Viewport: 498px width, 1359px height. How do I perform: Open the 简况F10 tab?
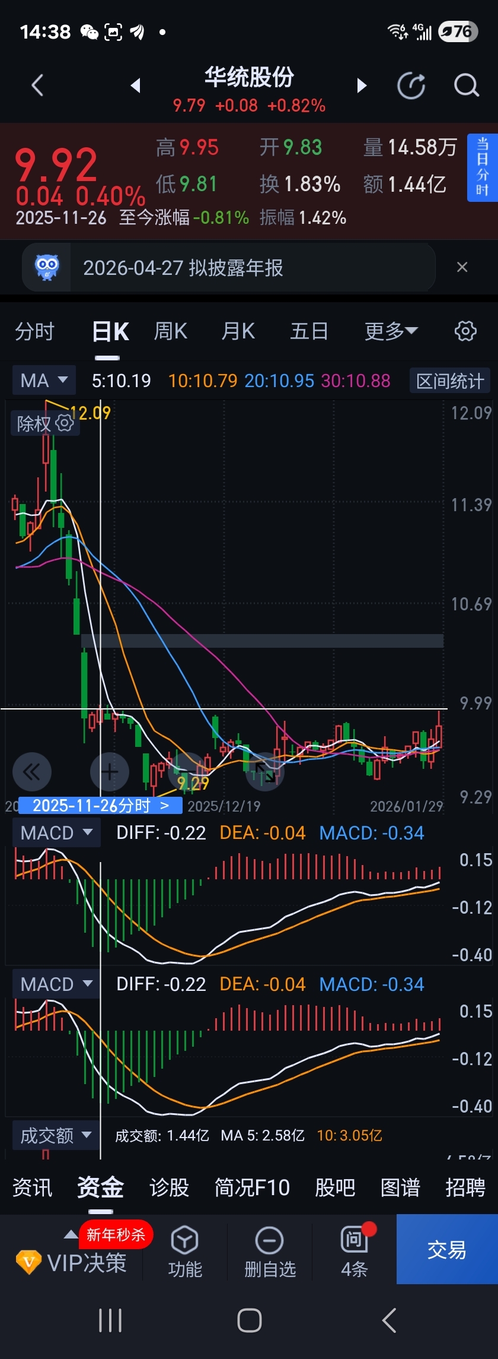click(x=252, y=1187)
